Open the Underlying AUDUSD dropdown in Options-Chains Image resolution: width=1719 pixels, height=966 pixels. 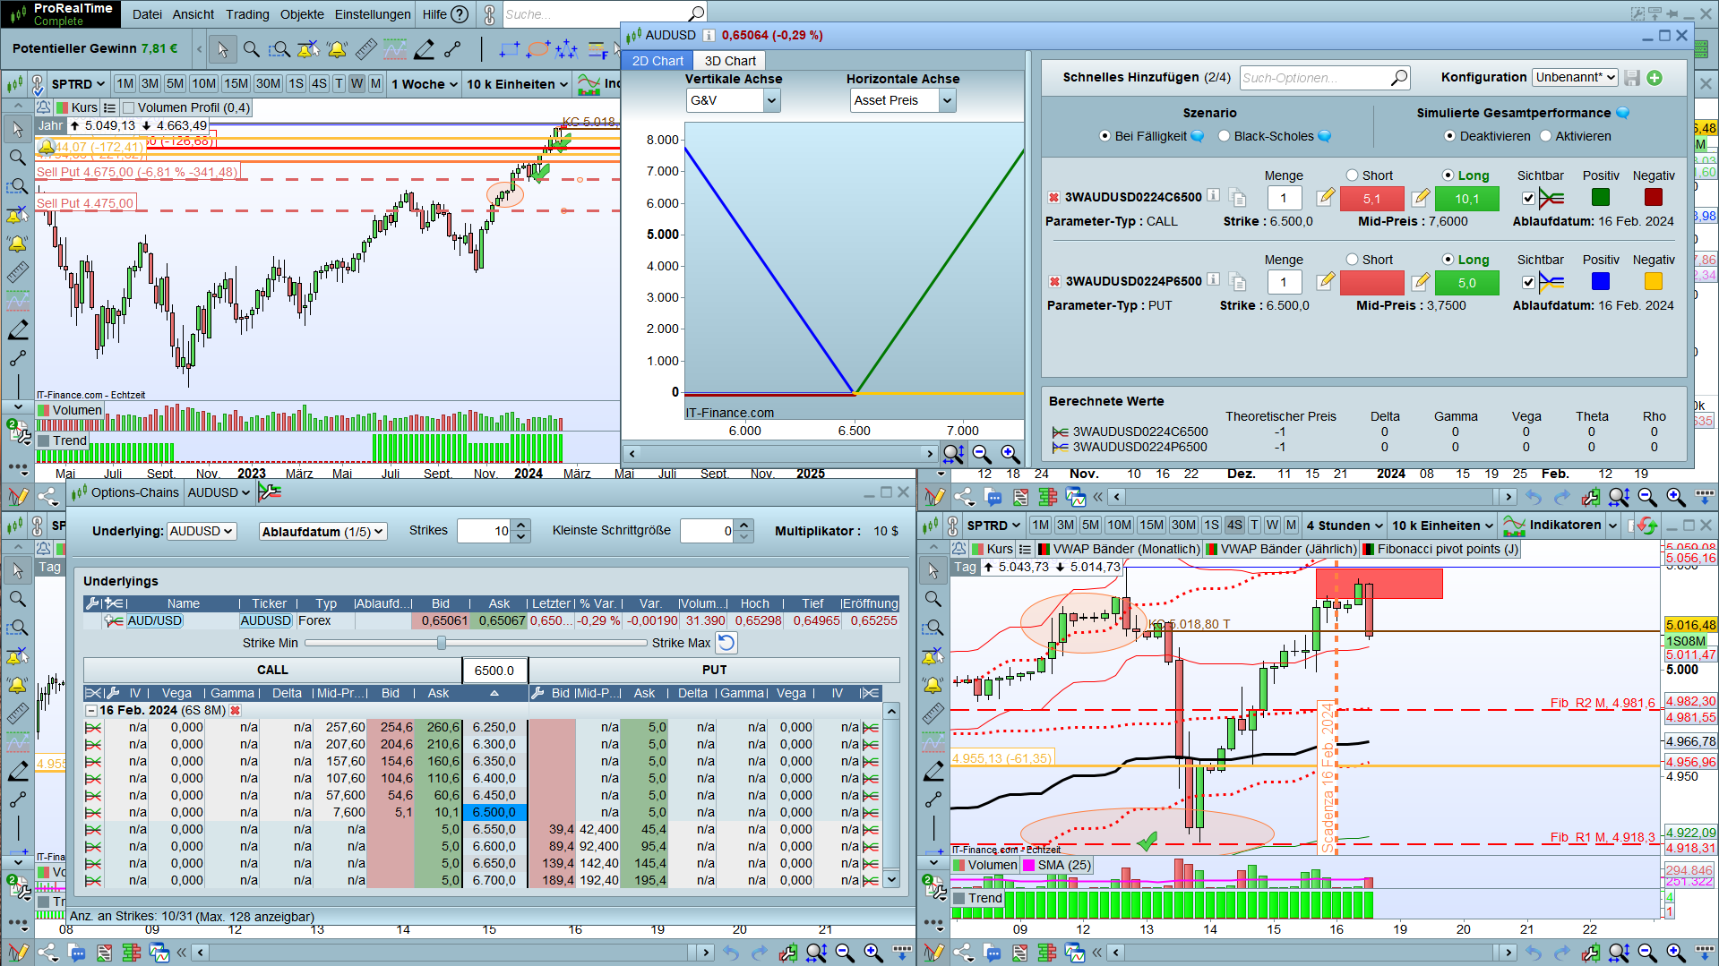[x=202, y=531]
